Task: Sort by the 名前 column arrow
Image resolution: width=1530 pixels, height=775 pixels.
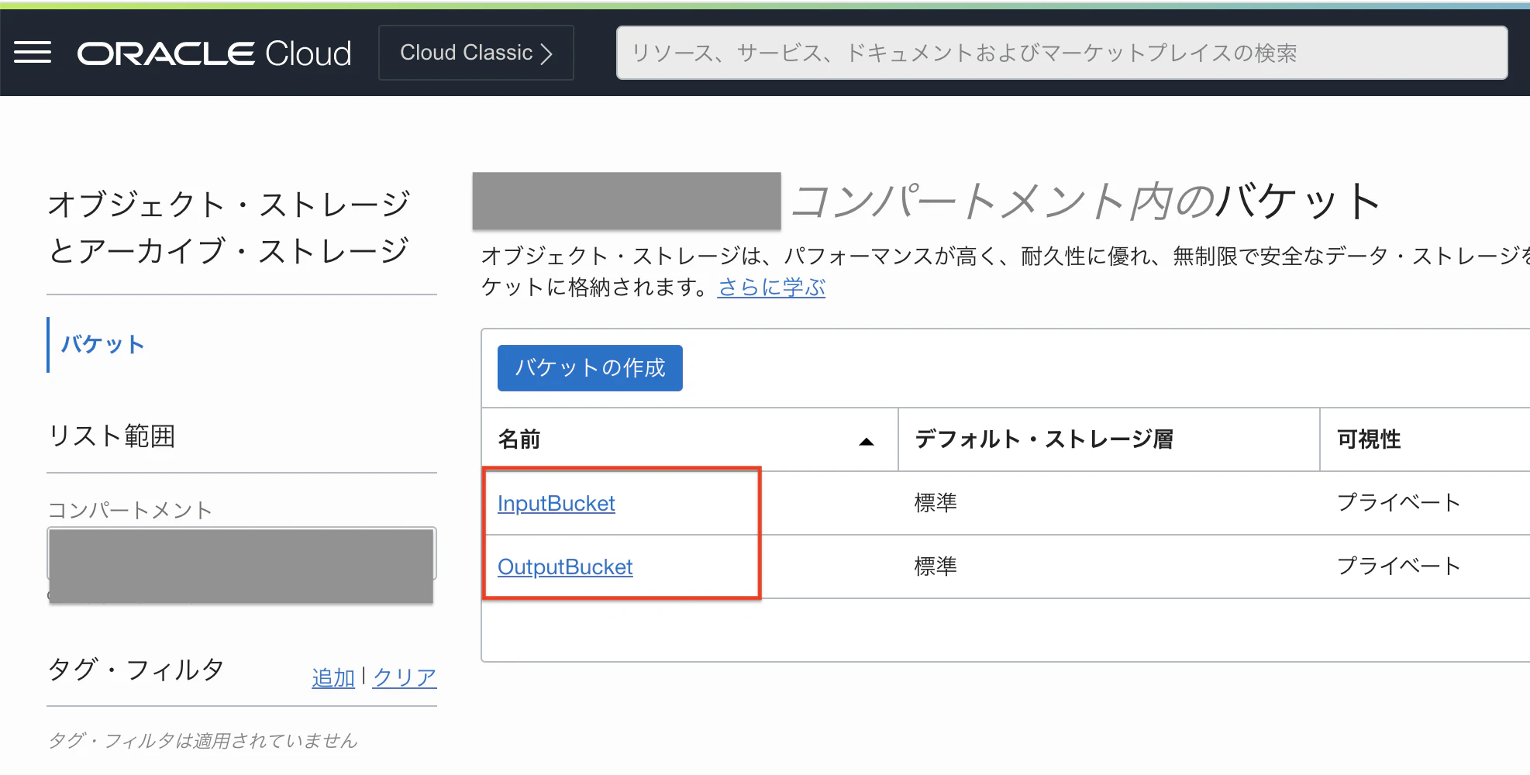Action: pos(867,441)
